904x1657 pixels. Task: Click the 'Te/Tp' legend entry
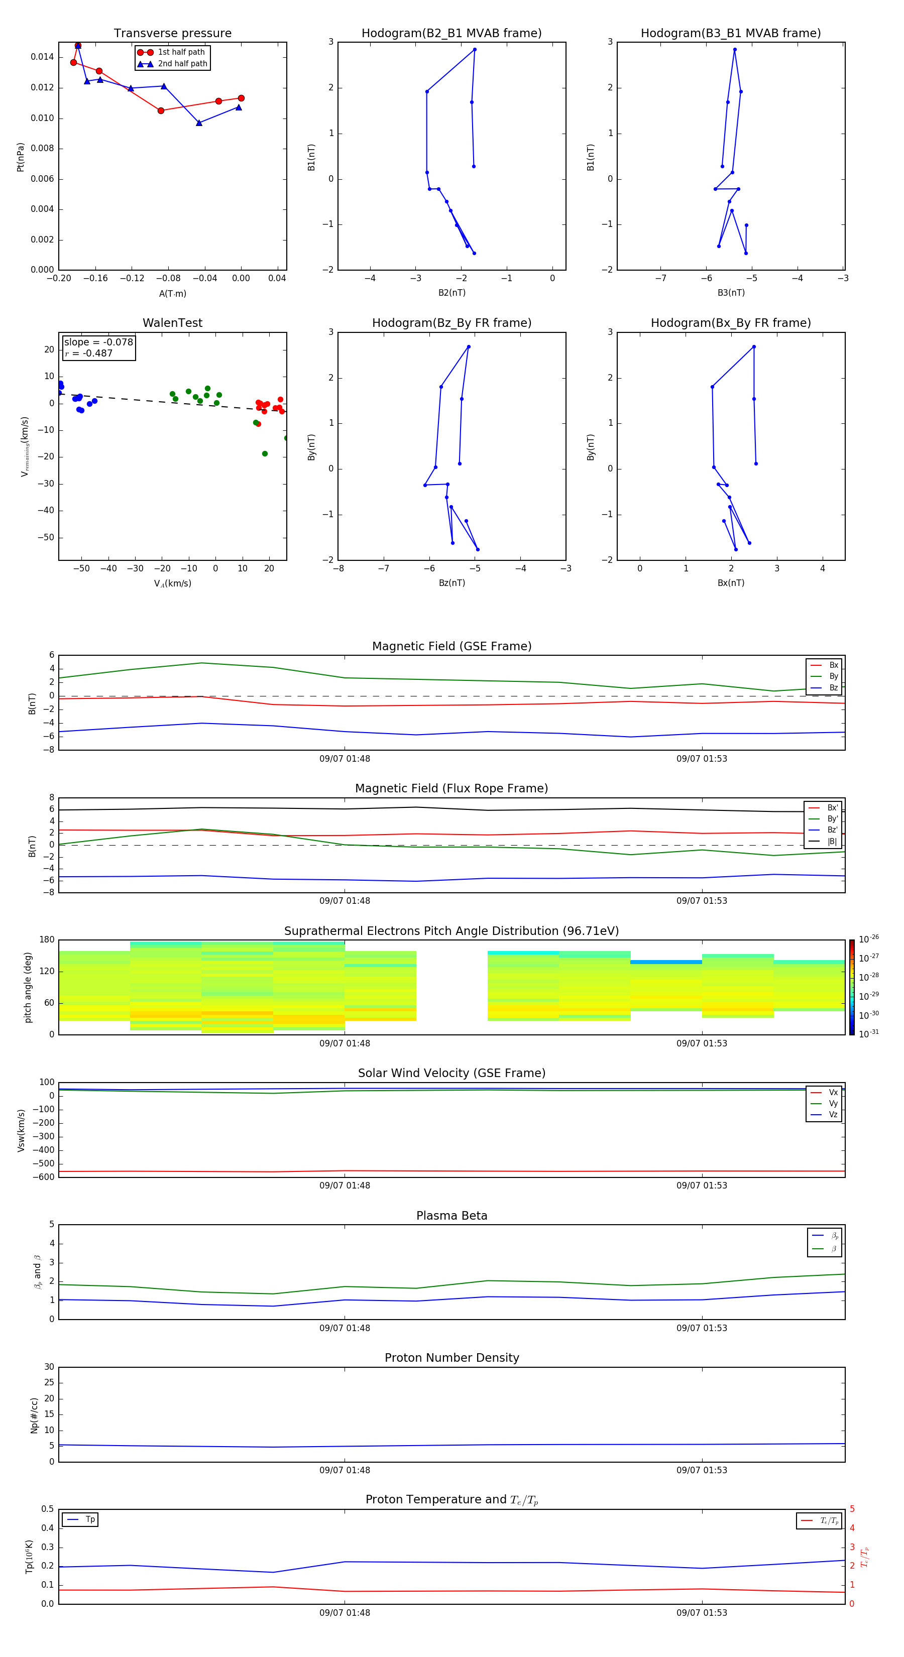click(x=820, y=1521)
